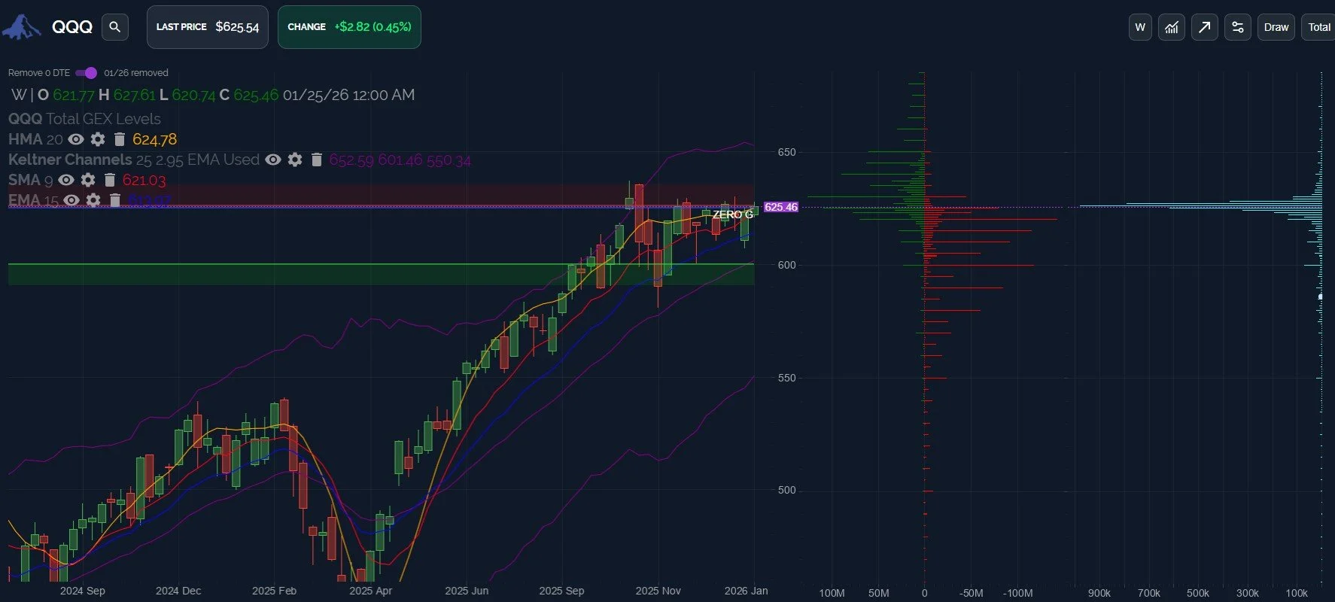Viewport: 1335px width, 602px height.
Task: Click the ZERO G level label
Action: coord(732,214)
